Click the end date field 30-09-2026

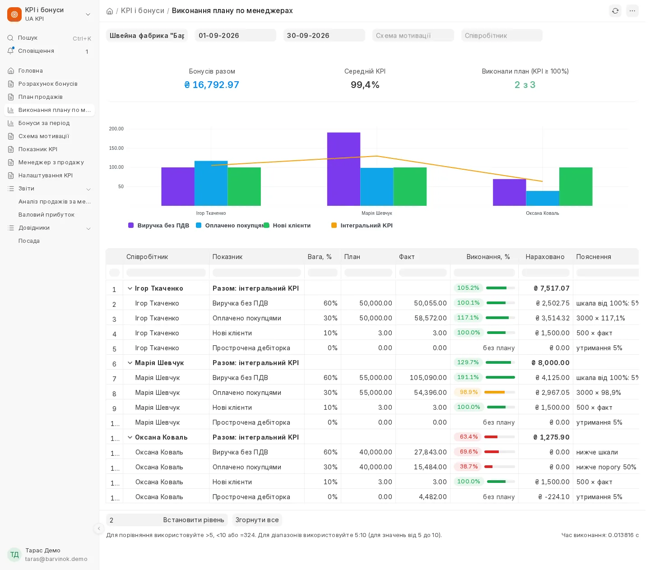[324, 35]
